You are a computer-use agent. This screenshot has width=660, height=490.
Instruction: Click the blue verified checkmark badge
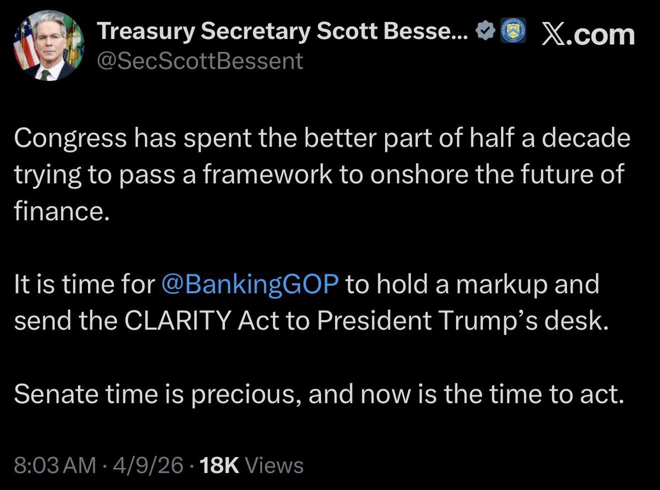coord(483,33)
